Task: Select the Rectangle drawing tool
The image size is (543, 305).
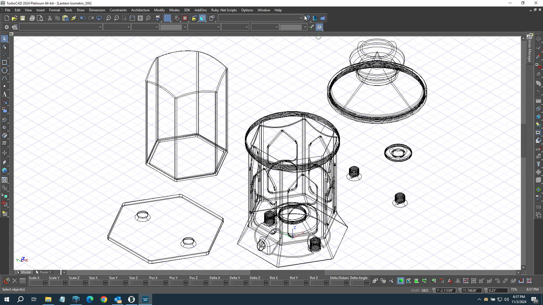Action: (5, 62)
